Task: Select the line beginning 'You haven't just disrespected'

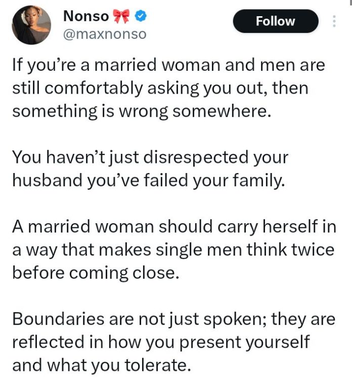Action: [x=150, y=157]
